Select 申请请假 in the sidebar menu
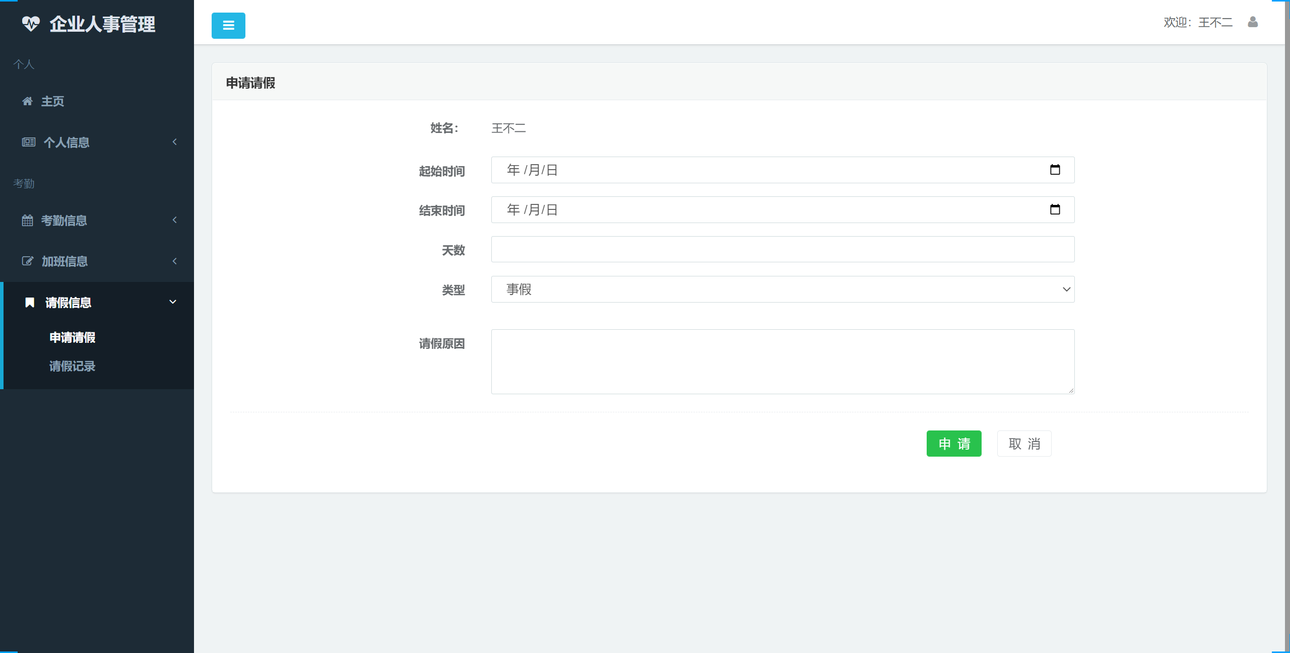The height and width of the screenshot is (653, 1290). 72,337
